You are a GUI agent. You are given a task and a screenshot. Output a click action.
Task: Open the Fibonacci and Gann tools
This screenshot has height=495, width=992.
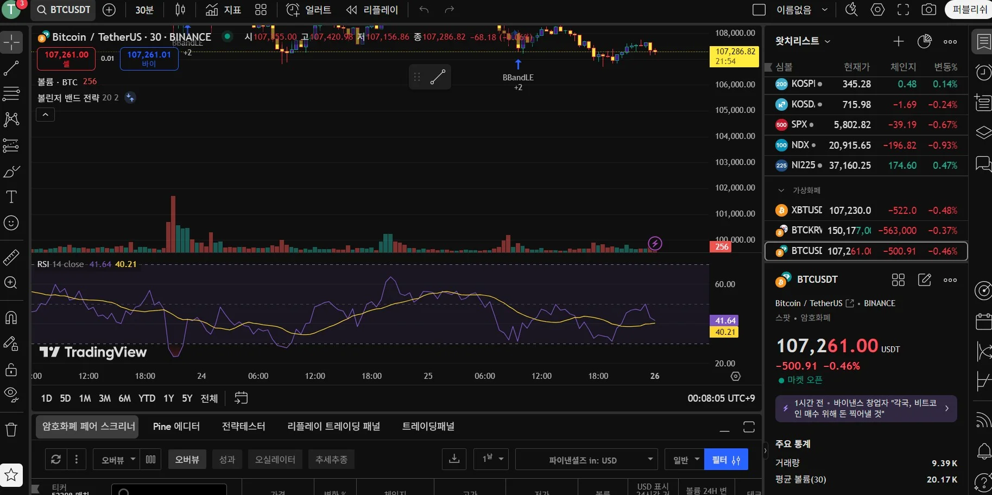[x=11, y=94]
